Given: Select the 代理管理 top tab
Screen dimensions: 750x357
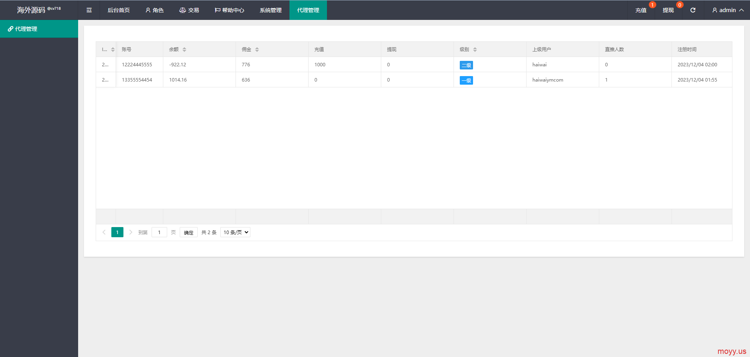Looking at the screenshot, I should point(308,10).
